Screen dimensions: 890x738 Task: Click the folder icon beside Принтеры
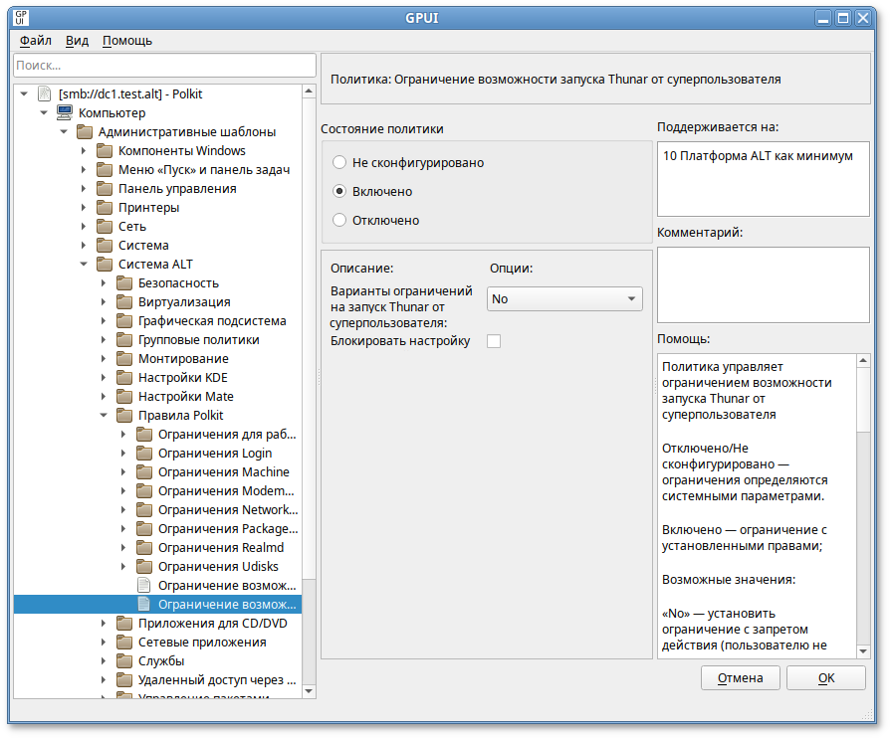click(104, 208)
